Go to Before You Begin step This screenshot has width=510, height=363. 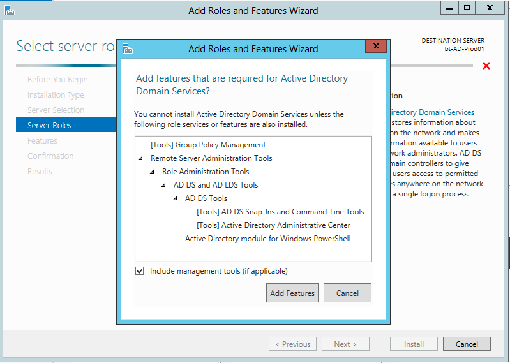(x=57, y=79)
